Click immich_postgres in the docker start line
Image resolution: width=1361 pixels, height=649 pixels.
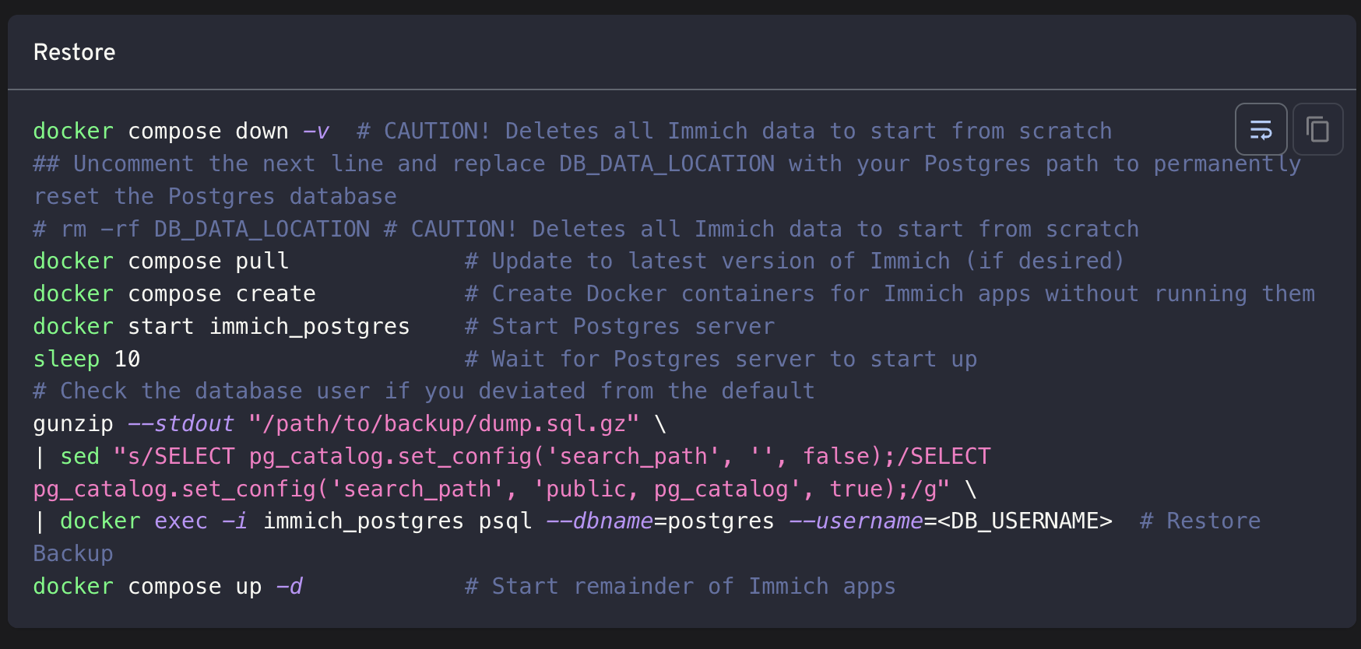309,326
